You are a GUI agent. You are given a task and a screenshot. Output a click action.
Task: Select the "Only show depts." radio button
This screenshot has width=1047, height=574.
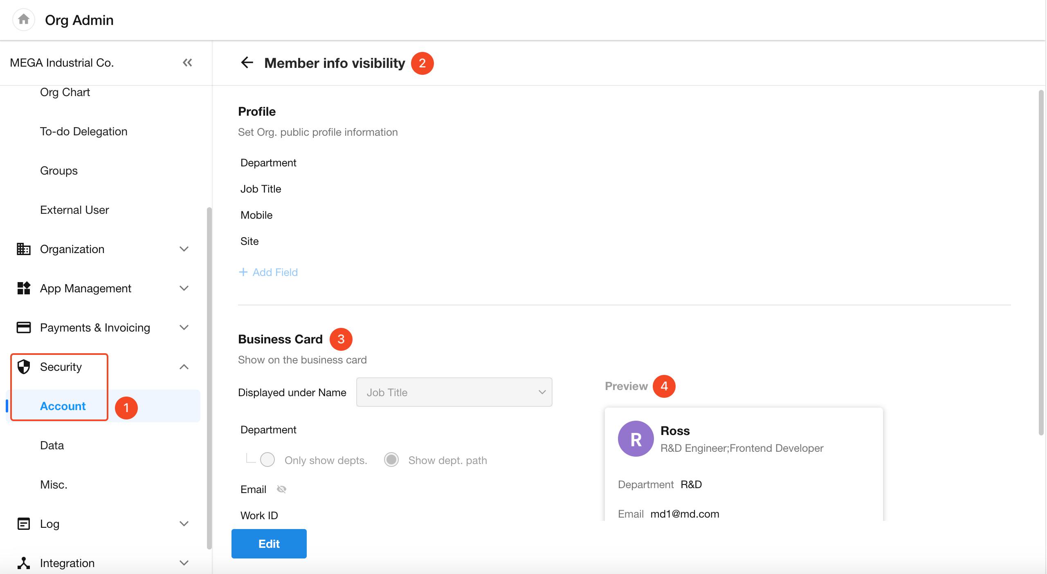(267, 460)
